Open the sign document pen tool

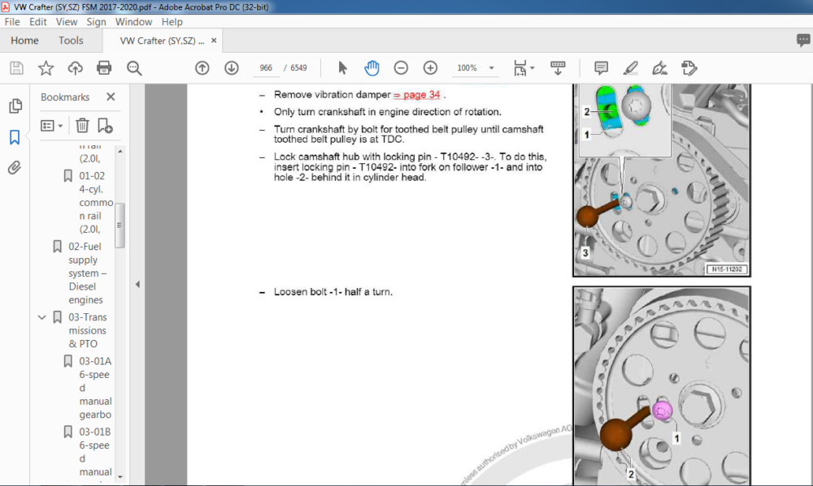659,68
